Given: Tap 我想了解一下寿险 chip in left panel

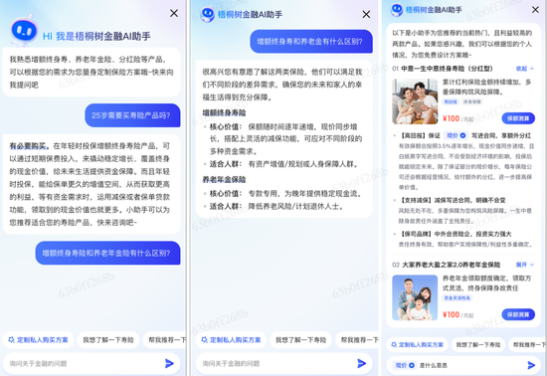Looking at the screenshot, I should pyautogui.click(x=108, y=340).
